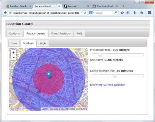
Task: Click the Google search input field
Action: 104,13
